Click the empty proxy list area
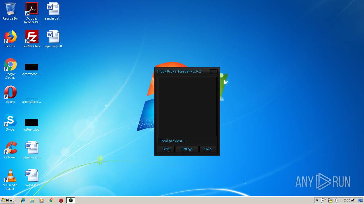Image resolution: width=364 pixels, height=204 pixels. click(187, 107)
